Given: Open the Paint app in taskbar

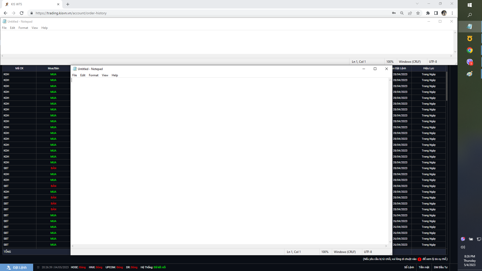Looking at the screenshot, I should [x=469, y=74].
